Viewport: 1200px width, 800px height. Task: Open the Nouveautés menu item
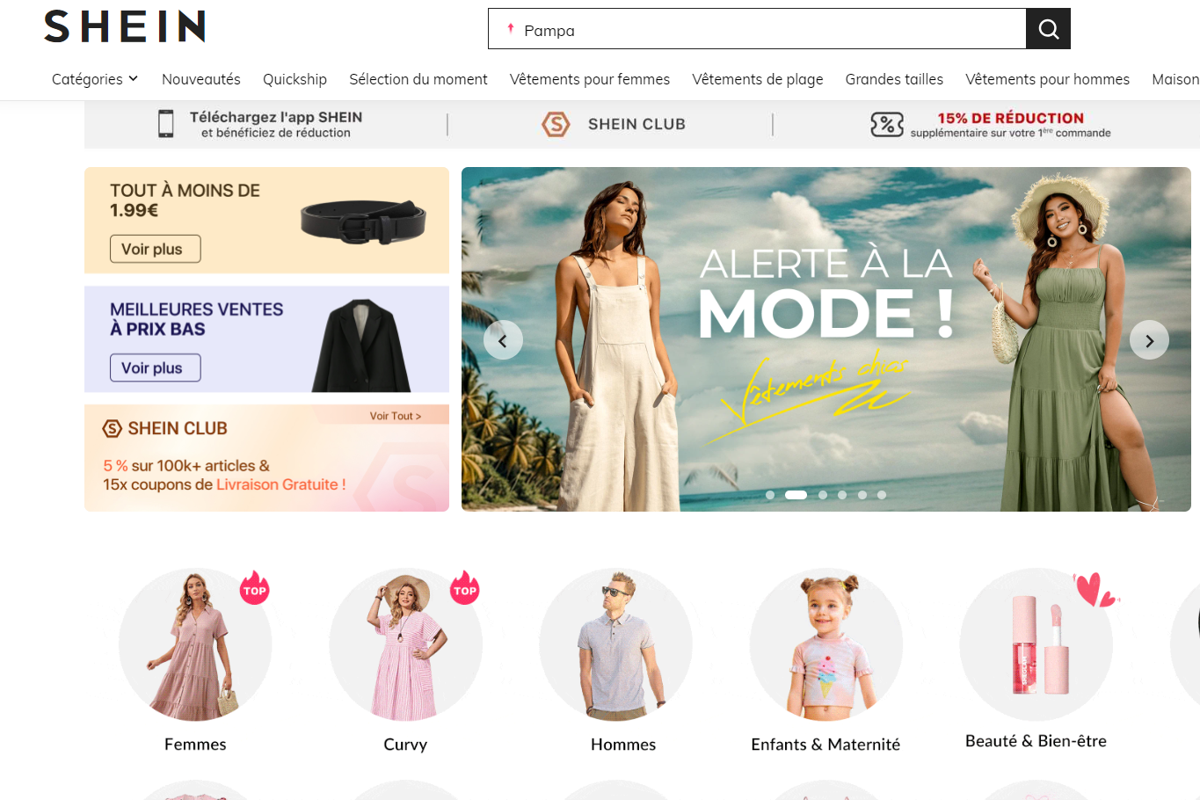pos(201,79)
